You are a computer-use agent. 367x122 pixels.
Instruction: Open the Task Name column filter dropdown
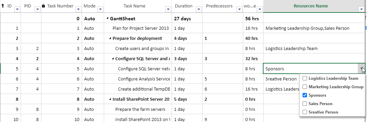[168, 9]
